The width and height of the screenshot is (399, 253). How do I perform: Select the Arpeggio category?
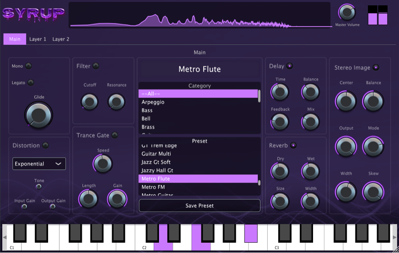pos(198,102)
